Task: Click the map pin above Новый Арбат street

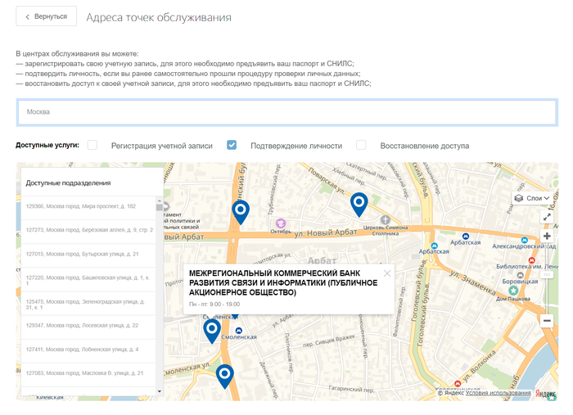Action: coord(241,211)
